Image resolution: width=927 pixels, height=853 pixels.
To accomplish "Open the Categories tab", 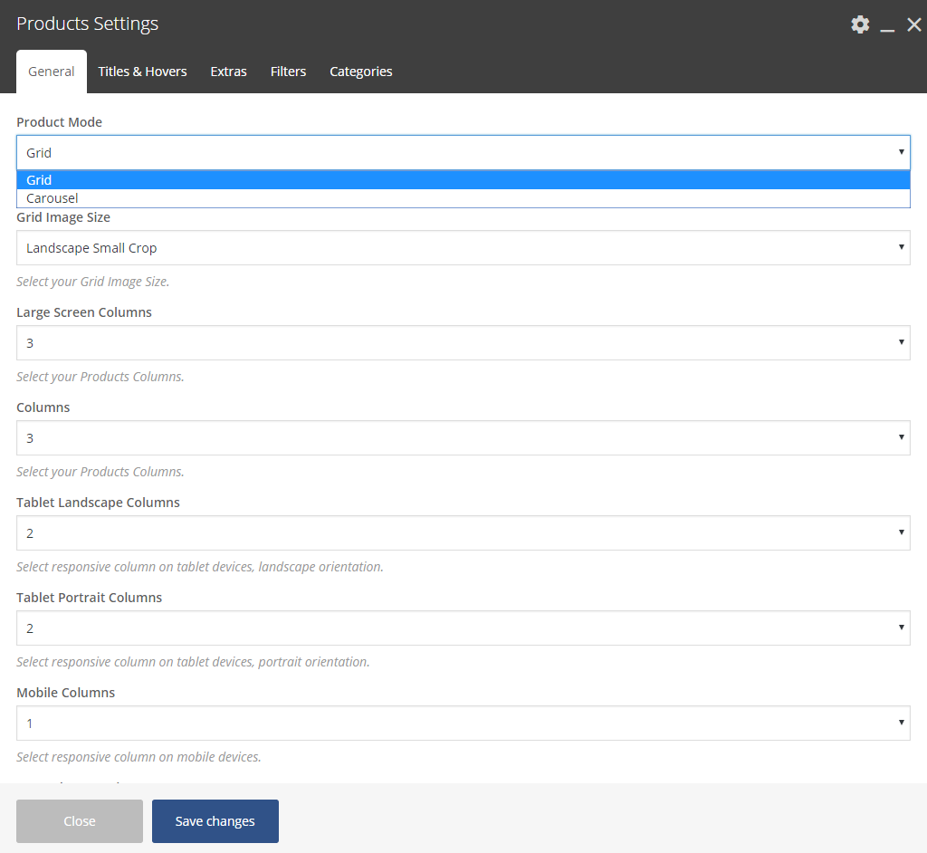I will (x=361, y=72).
